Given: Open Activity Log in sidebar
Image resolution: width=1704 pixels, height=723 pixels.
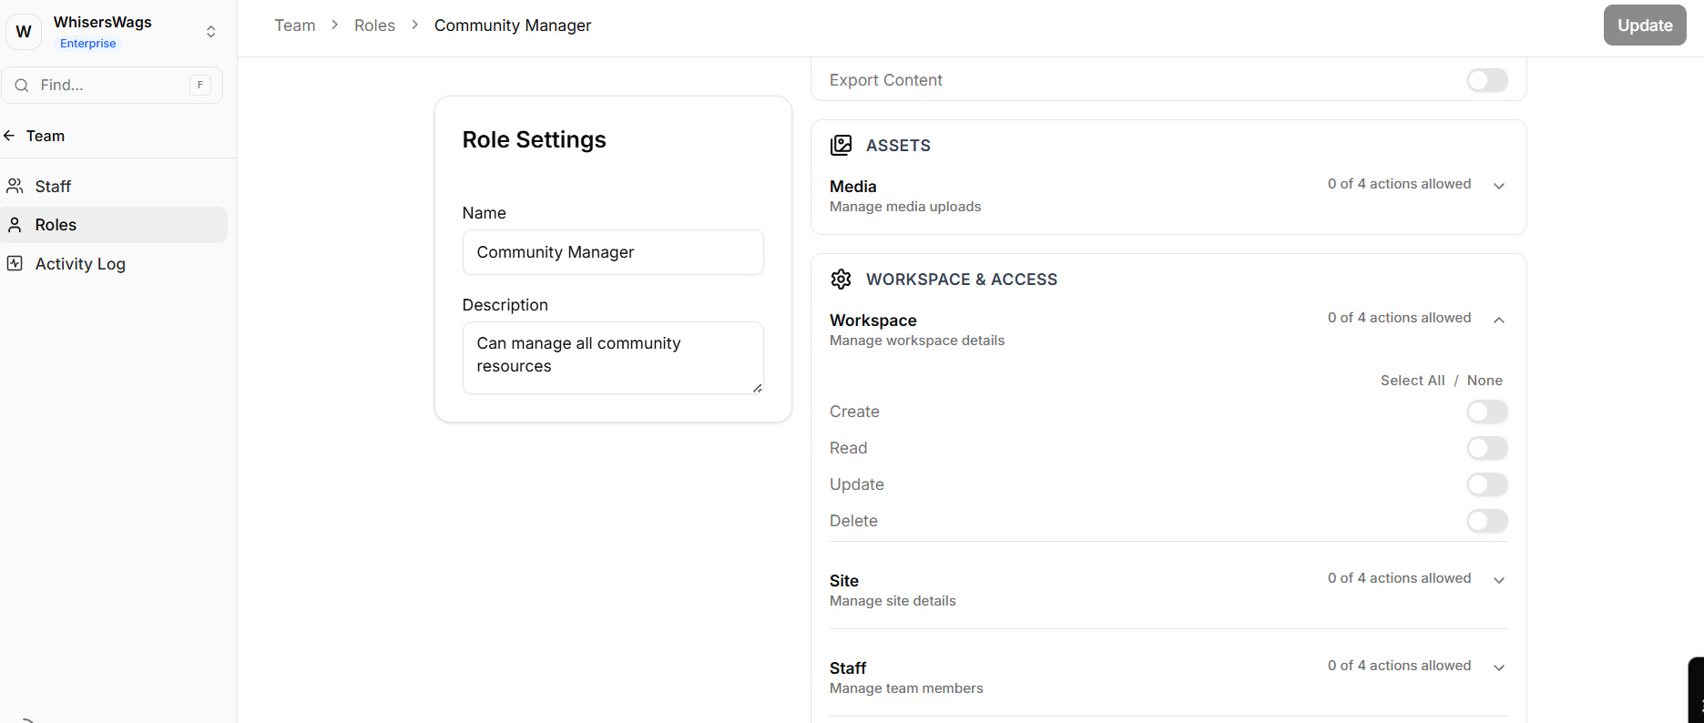Looking at the screenshot, I should click(80, 264).
